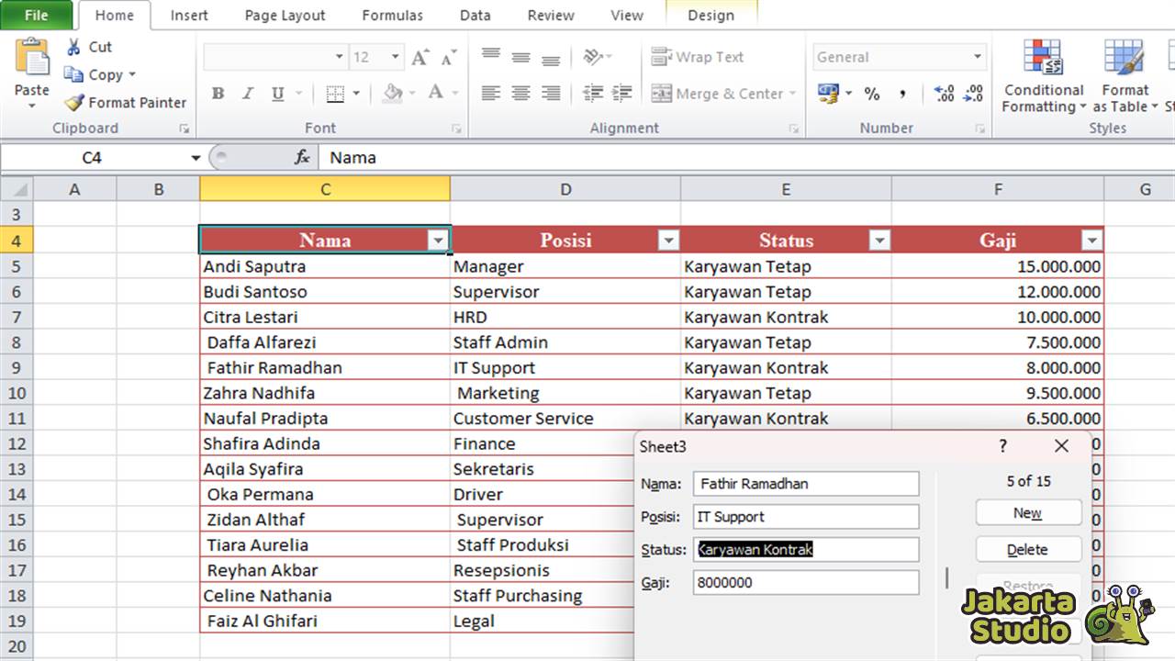Click New in the Sheet3 data form
Image resolution: width=1175 pixels, height=661 pixels.
point(1028,512)
